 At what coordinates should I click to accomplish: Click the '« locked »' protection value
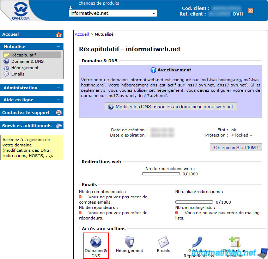pos(242,135)
